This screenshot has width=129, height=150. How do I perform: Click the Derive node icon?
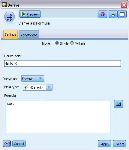[10, 17]
